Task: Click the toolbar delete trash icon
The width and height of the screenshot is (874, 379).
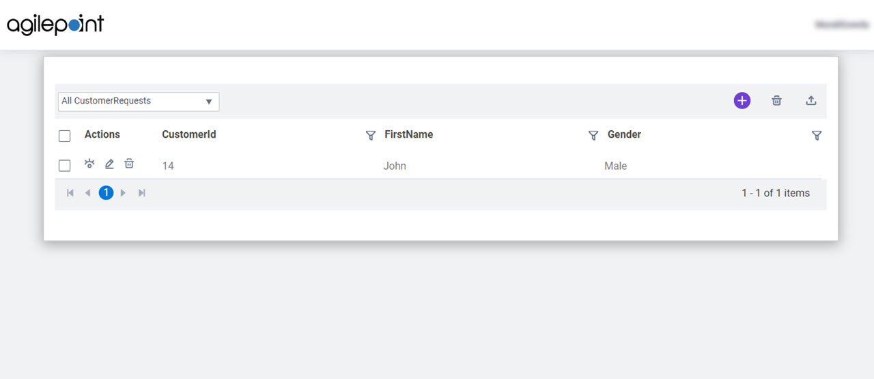Action: [776, 101]
